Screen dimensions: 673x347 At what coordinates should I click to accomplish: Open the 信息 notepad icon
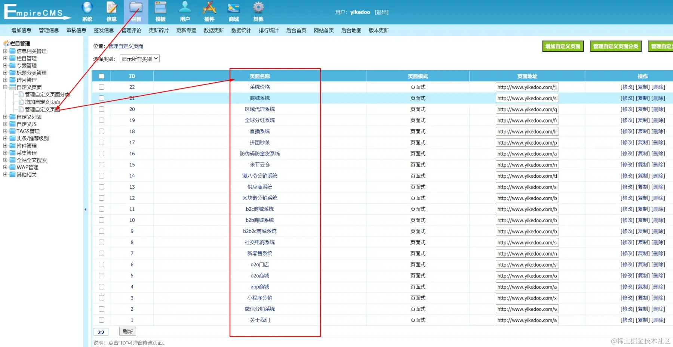pyautogui.click(x=111, y=7)
